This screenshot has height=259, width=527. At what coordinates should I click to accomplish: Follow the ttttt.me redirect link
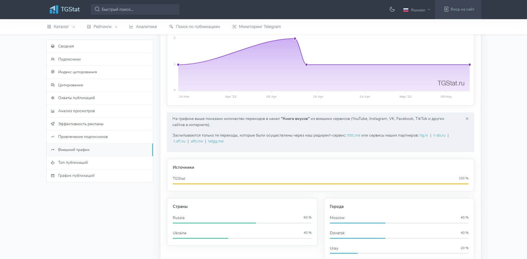point(353,135)
